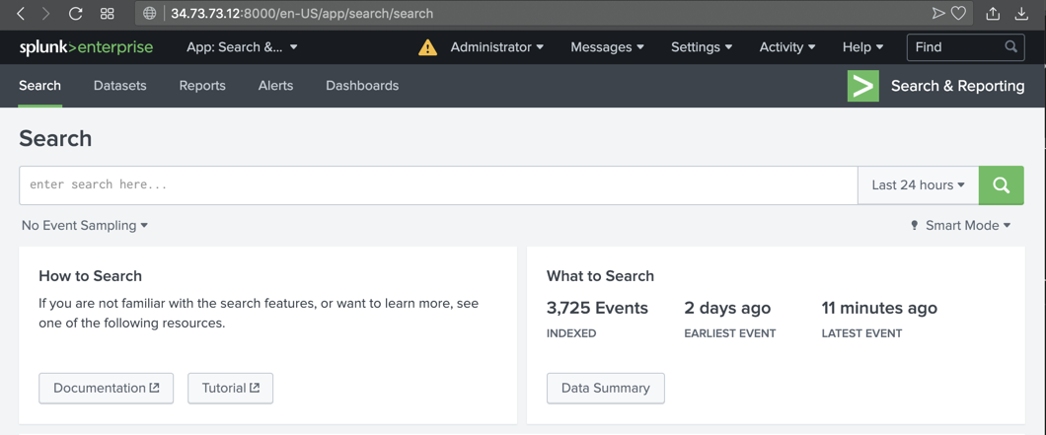Screen dimensions: 1046x435
Task: Click the green Search & Reporting app icon
Action: click(x=862, y=86)
